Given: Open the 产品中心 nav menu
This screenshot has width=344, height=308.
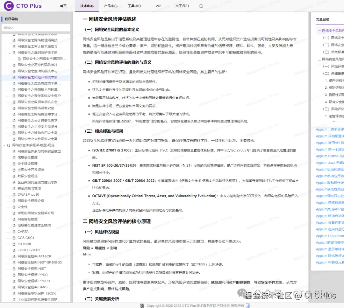Looking at the screenshot, I should click(x=111, y=6).
